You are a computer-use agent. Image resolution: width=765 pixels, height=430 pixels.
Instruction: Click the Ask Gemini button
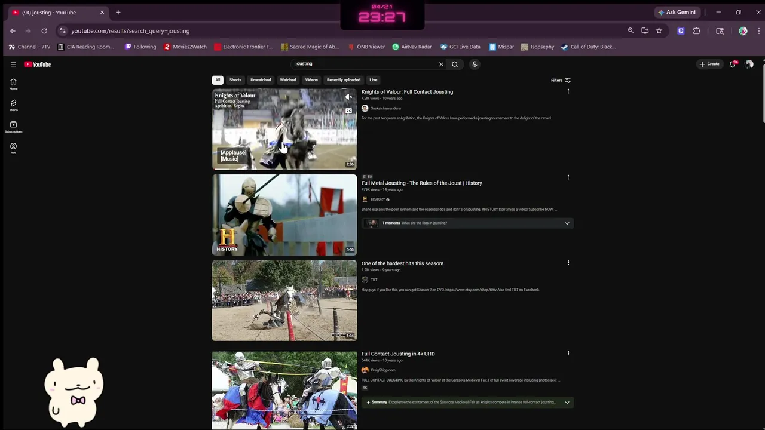point(677,12)
